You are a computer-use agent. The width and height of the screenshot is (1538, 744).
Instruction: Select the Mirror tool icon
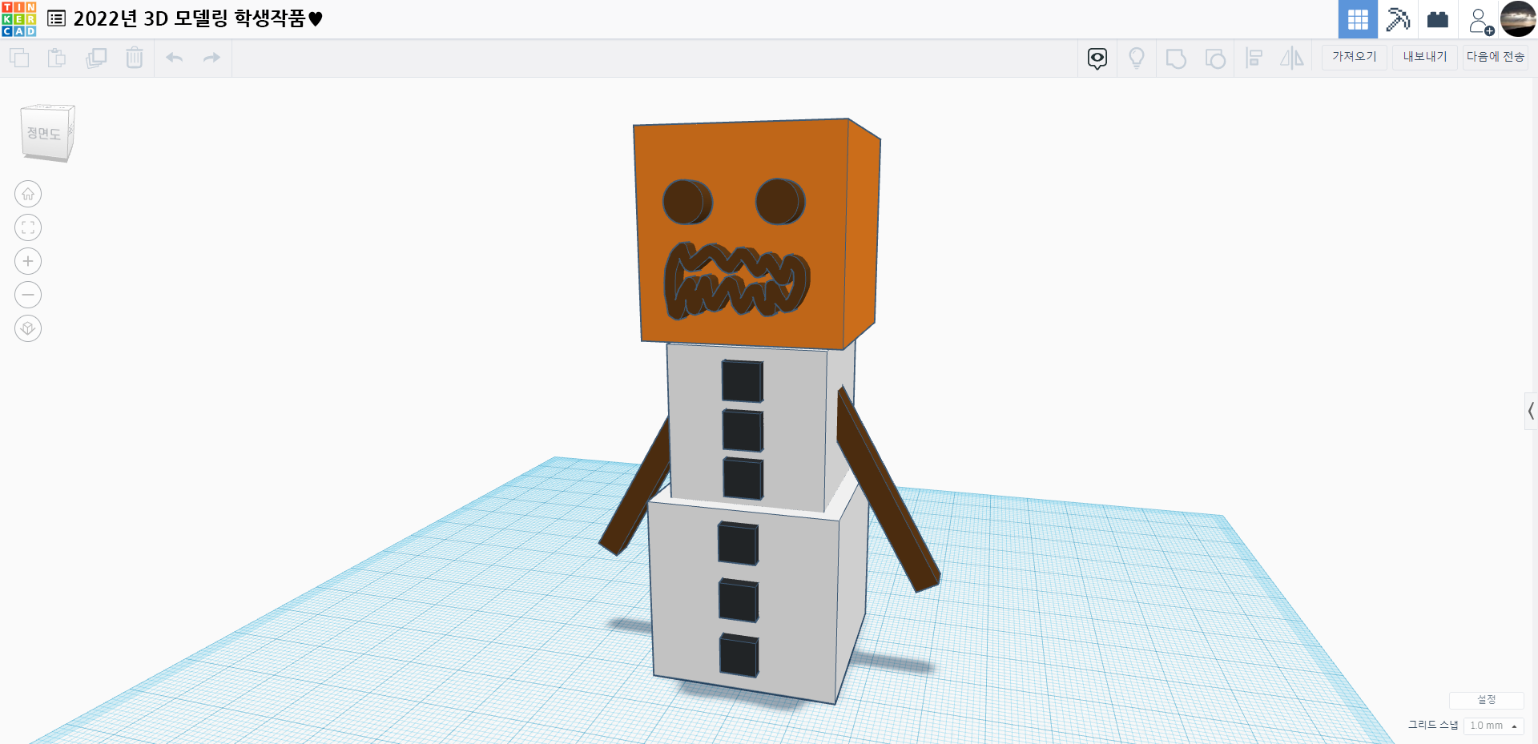click(x=1292, y=58)
